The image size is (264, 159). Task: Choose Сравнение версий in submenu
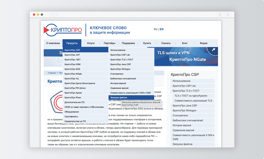tap(131, 88)
